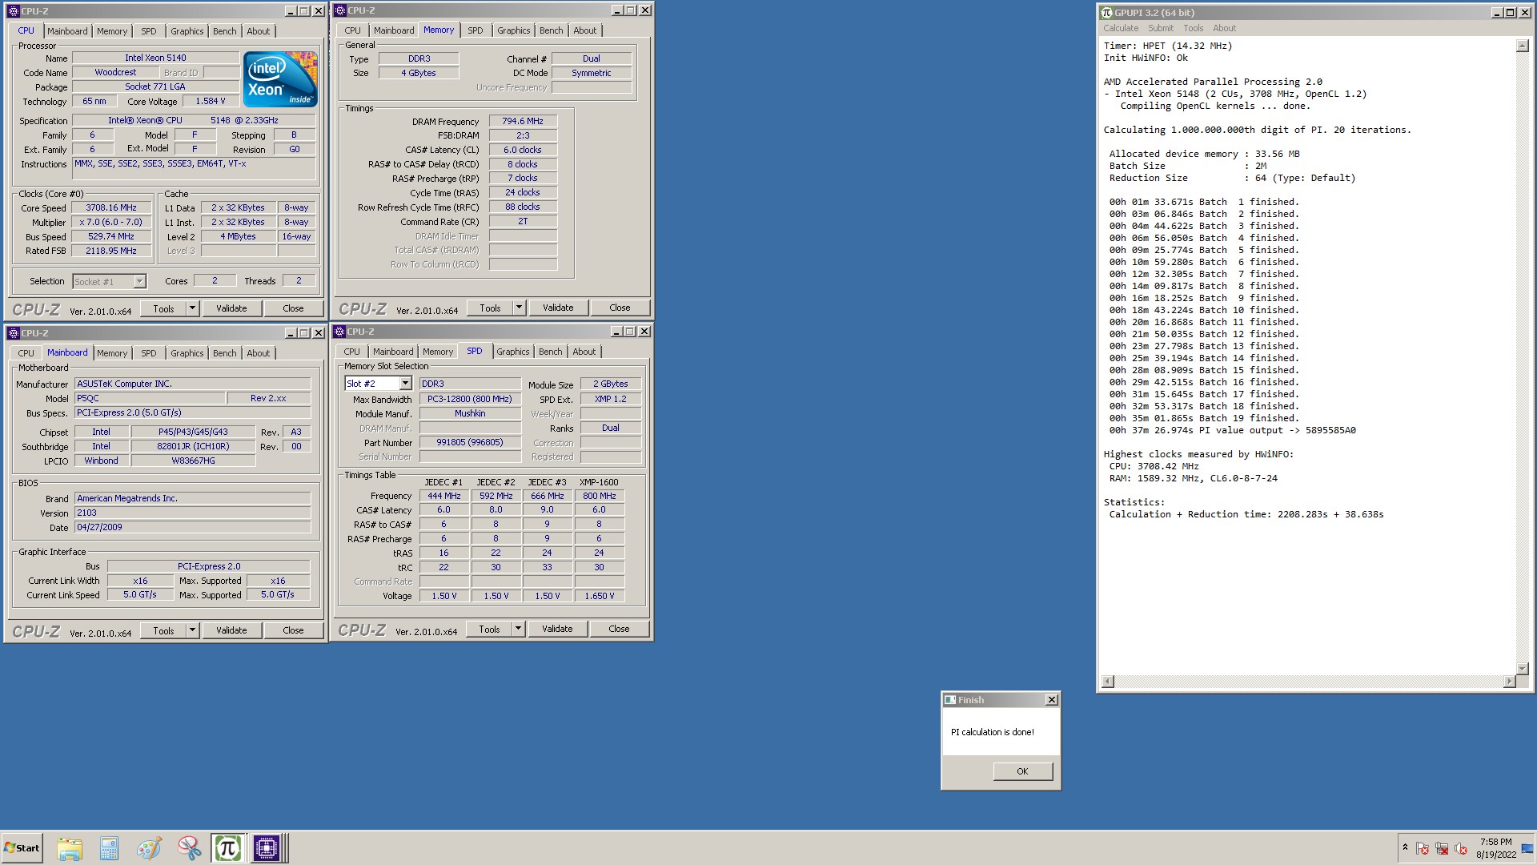Viewport: 1537px width, 865px height.
Task: Click the GPUPI log scroll-up arrow
Action: 1522,46
